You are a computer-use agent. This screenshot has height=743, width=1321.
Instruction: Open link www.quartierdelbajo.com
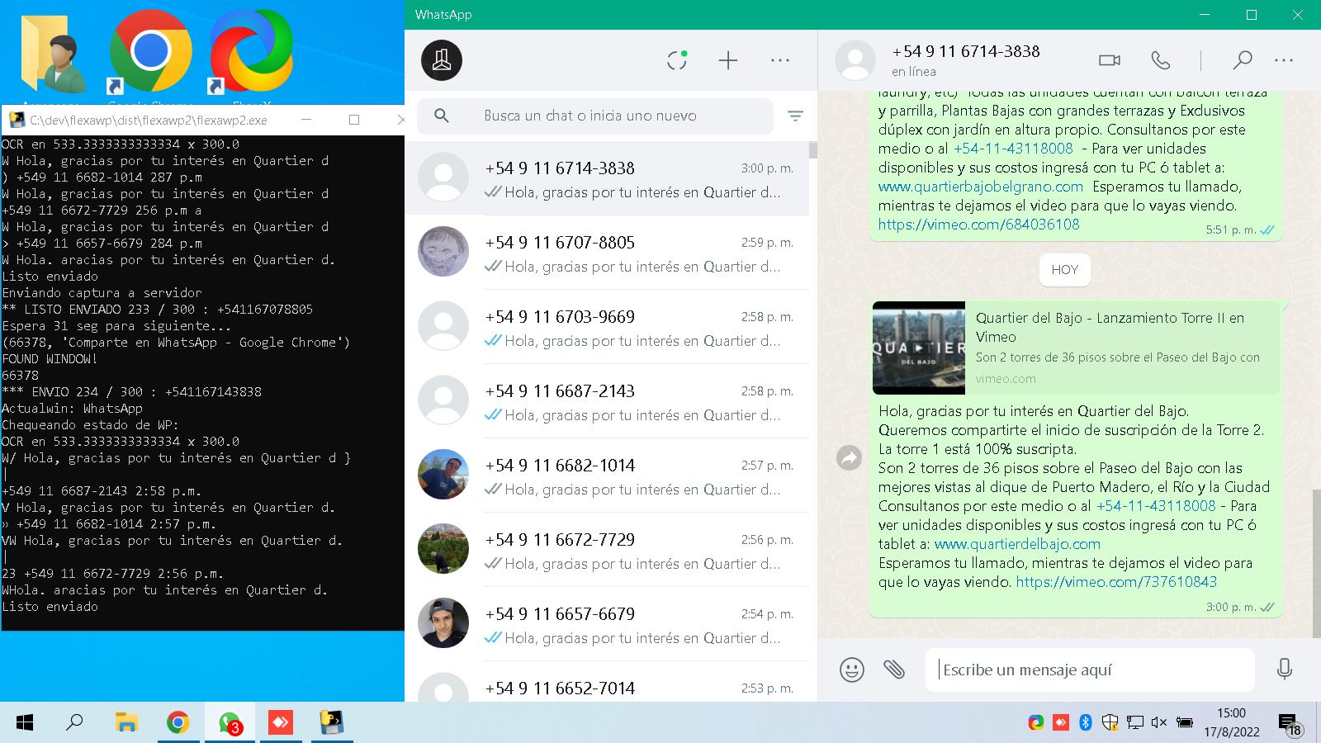1017,544
